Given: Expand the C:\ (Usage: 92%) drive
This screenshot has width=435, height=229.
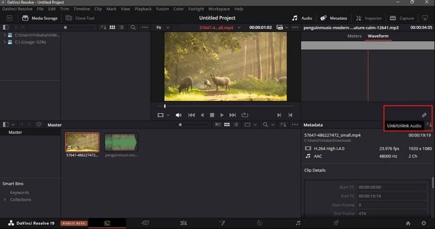Looking at the screenshot, I should coord(5,42).
